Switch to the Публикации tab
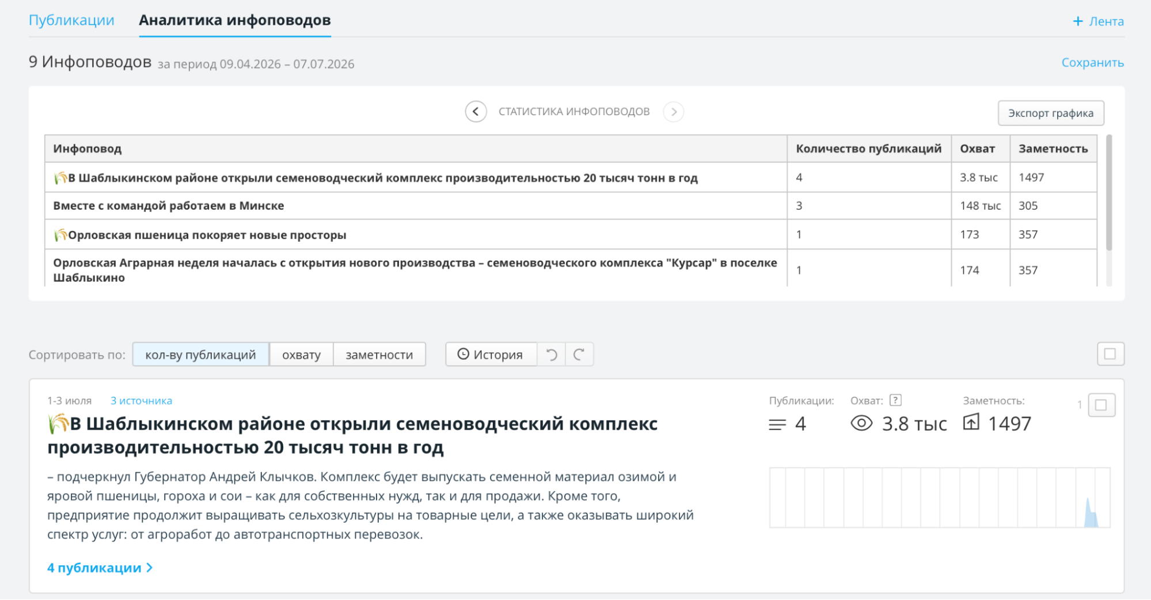 pyautogui.click(x=71, y=20)
